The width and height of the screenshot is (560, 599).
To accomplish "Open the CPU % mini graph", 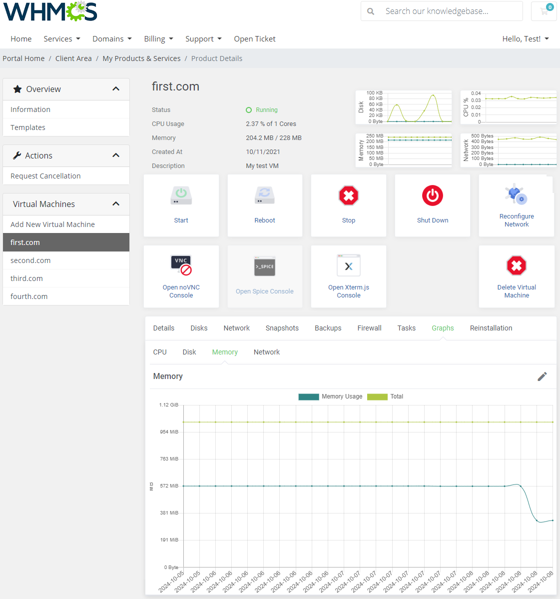I will pyautogui.click(x=509, y=107).
